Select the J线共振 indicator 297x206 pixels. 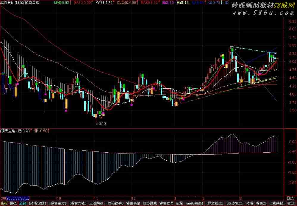pyautogui.click(x=276, y=203)
